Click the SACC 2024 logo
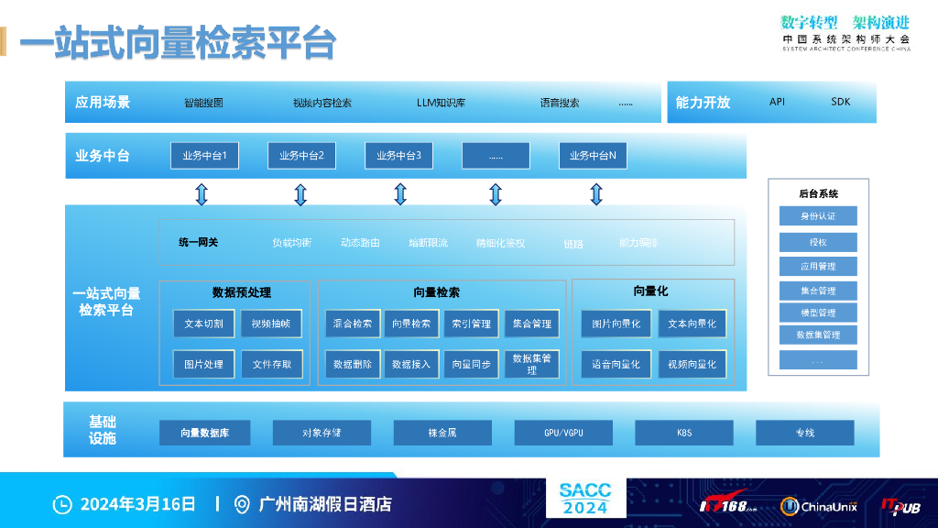Screen dimensions: 938x528 click(585, 498)
